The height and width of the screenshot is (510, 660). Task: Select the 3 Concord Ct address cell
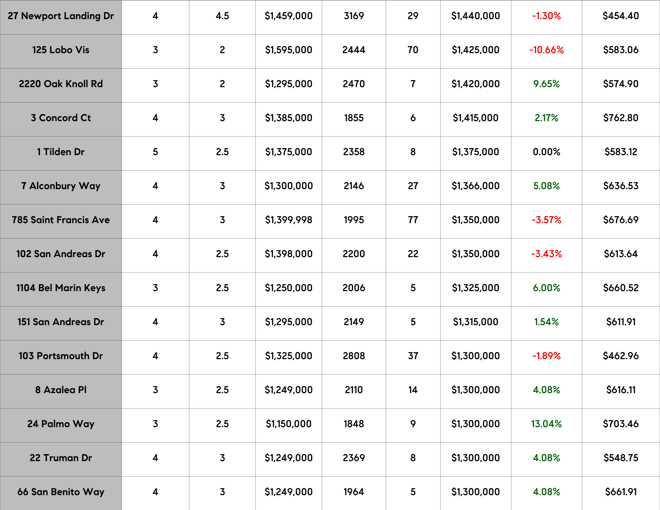[61, 118]
